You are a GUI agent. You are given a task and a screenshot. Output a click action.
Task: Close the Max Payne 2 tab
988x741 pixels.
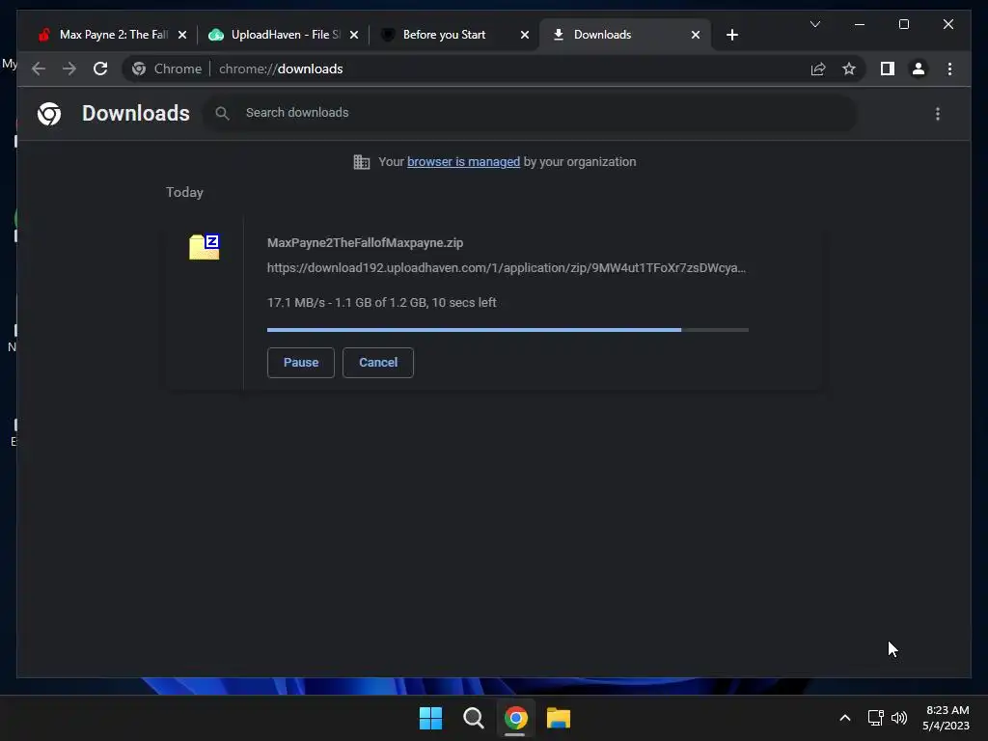(x=182, y=35)
